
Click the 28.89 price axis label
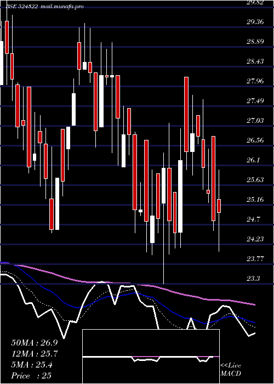(255, 41)
